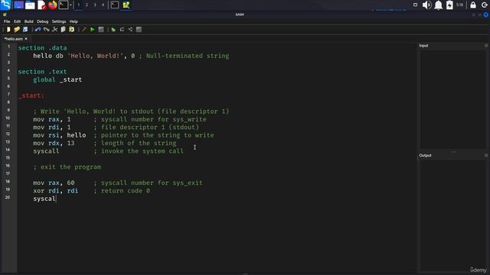This screenshot has height=275, width=490.
Task: Click 'mov rdx, 13' code line
Action: click(x=54, y=143)
